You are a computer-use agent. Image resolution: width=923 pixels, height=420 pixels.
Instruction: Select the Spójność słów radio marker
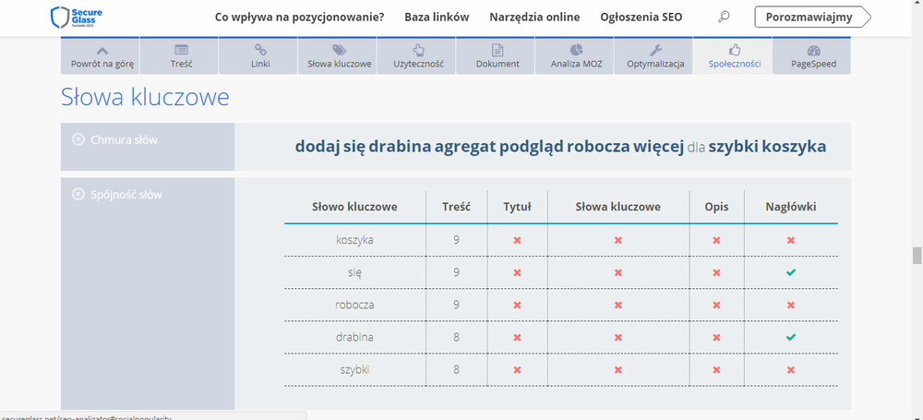coord(78,194)
